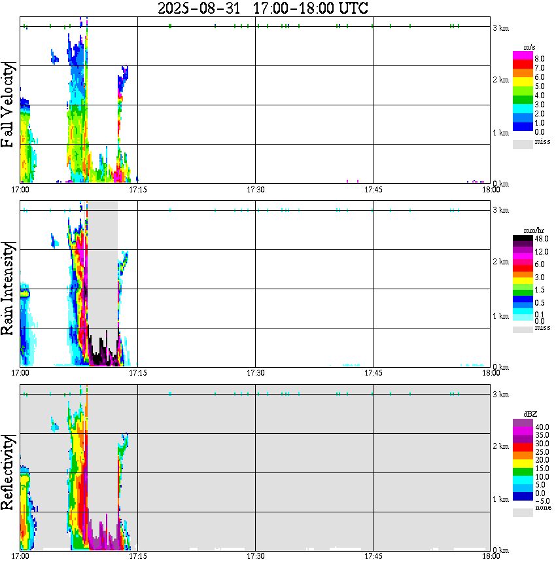This screenshot has height=568, width=556.
Task: Click the purple high-reflectivity core in Reflectivity chart
Action: click(x=103, y=542)
